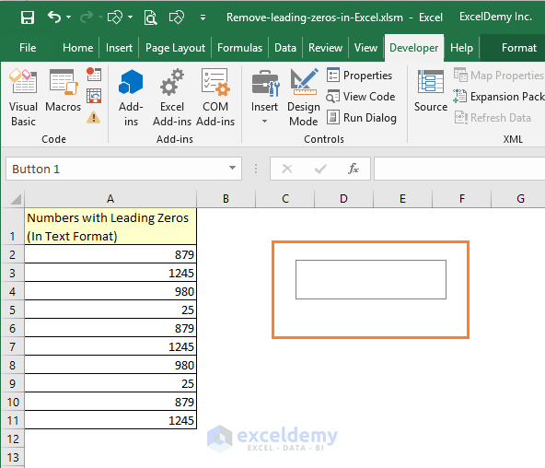545x468 pixels.
Task: Open the Page Layout tab
Action: click(175, 48)
